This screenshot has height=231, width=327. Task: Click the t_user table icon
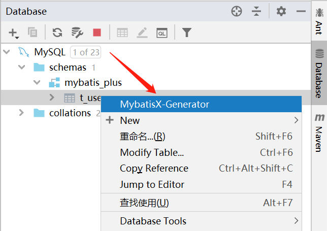pos(70,98)
